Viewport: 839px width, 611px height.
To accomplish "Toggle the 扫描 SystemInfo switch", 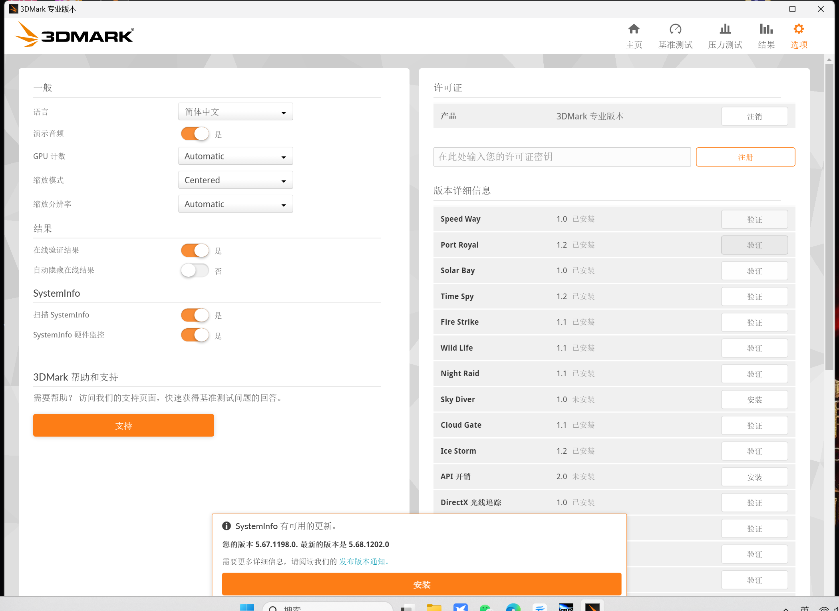I will point(195,315).
